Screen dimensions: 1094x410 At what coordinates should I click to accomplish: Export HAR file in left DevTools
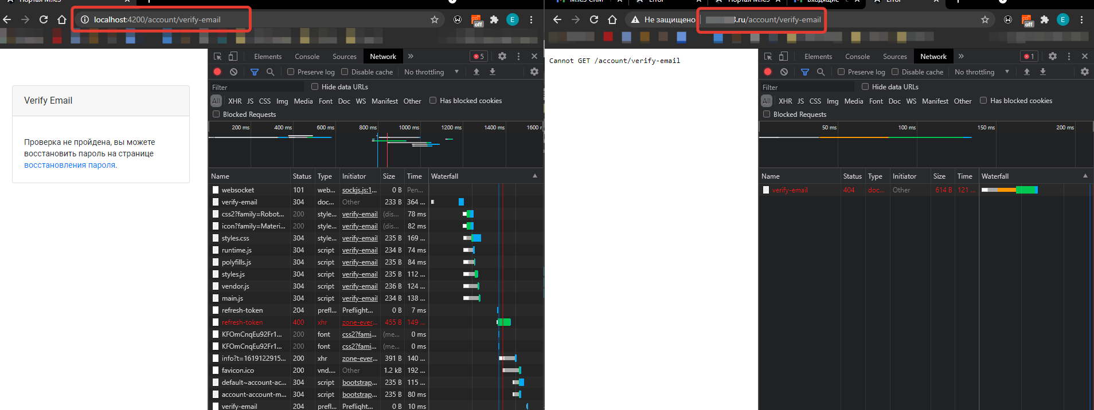(x=493, y=72)
